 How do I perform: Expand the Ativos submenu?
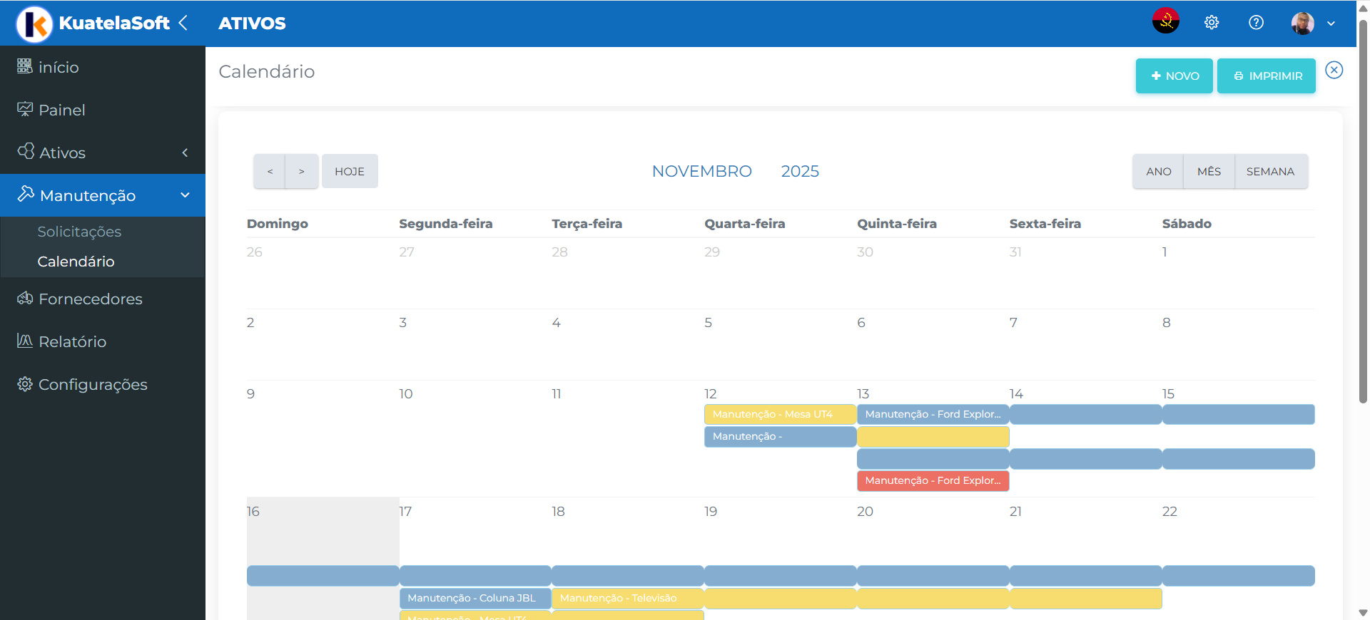point(185,153)
